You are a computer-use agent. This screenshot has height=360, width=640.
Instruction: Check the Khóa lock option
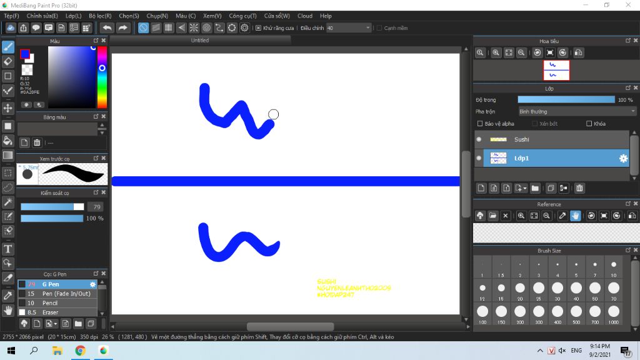click(x=589, y=124)
